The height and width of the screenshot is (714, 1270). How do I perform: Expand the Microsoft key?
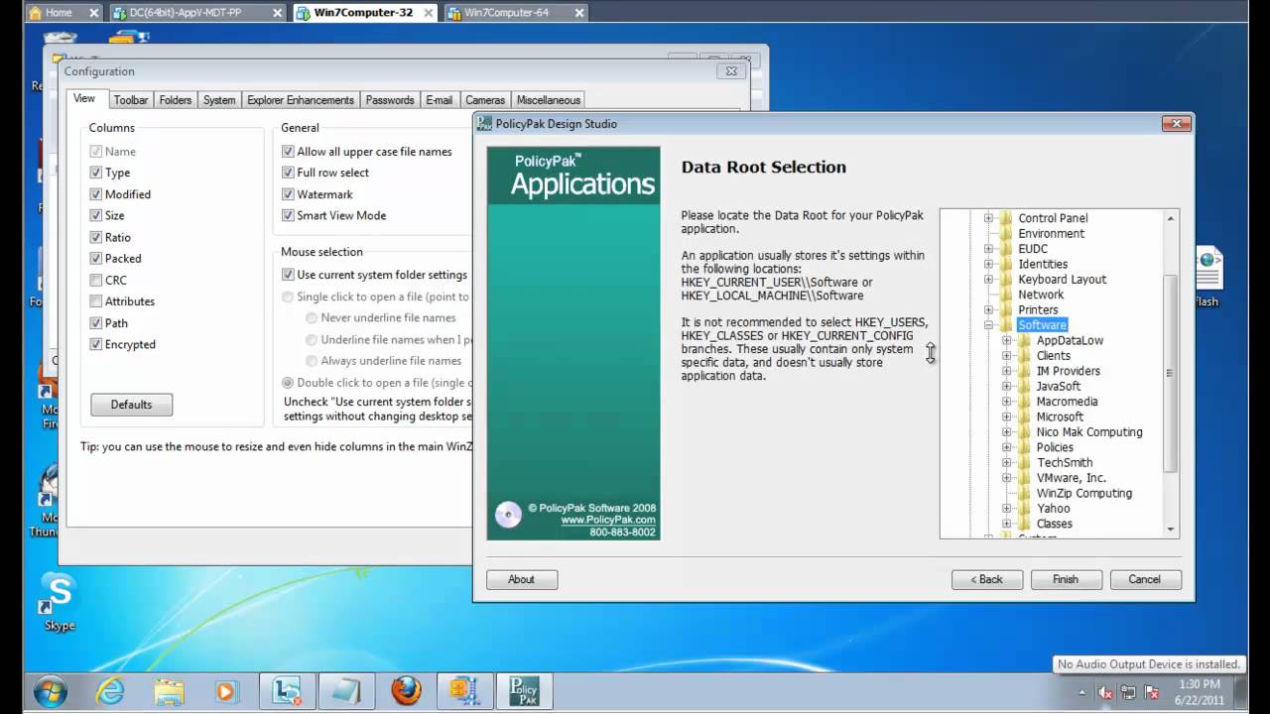[x=1006, y=416]
